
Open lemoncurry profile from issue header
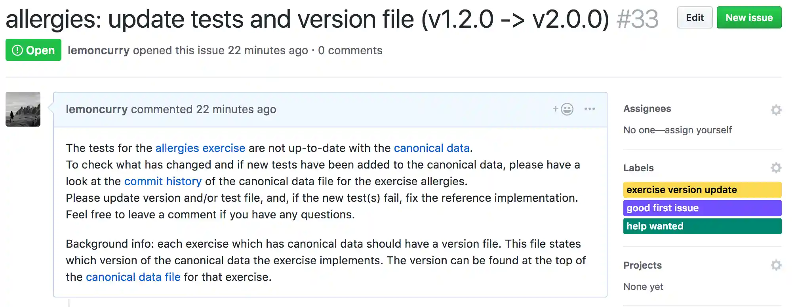(99, 51)
